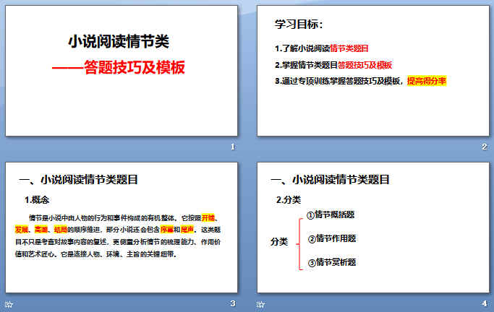Viewport: 494px width, 312px height.
Task: Click the ①情节概括题 item
Action: [x=331, y=214]
